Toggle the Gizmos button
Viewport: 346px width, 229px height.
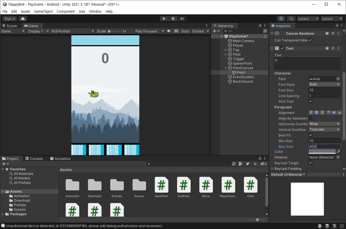(x=198, y=31)
